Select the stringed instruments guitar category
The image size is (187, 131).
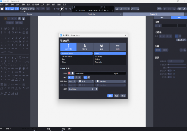click(x=68, y=47)
